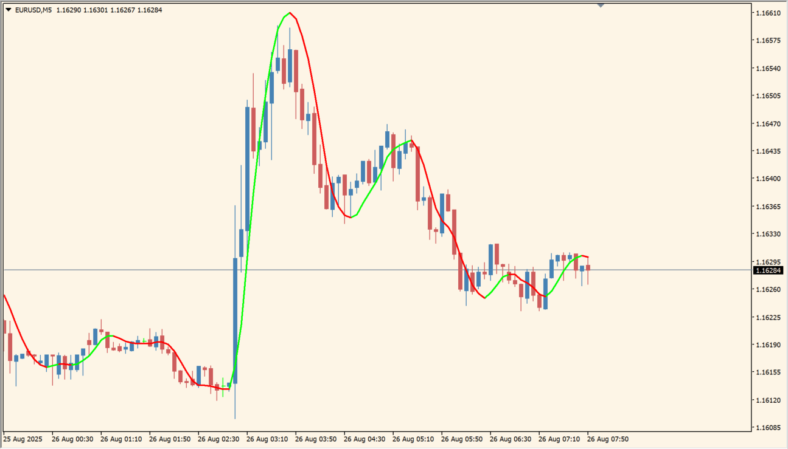Click the 1.16260 price scale label
This screenshot has height=449, width=788.
point(768,289)
